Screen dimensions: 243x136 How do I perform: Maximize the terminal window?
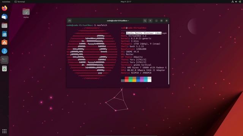[161, 21]
